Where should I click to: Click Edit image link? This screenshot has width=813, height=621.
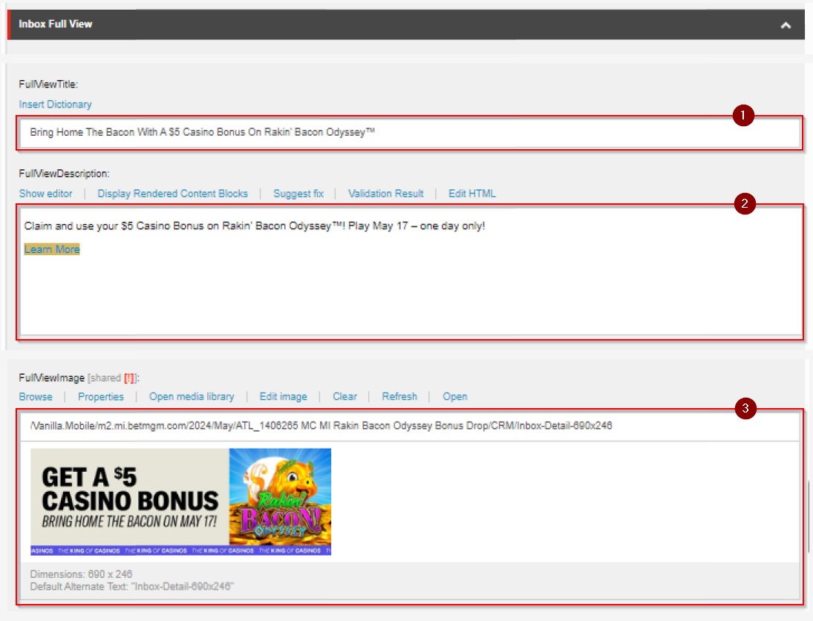point(283,397)
